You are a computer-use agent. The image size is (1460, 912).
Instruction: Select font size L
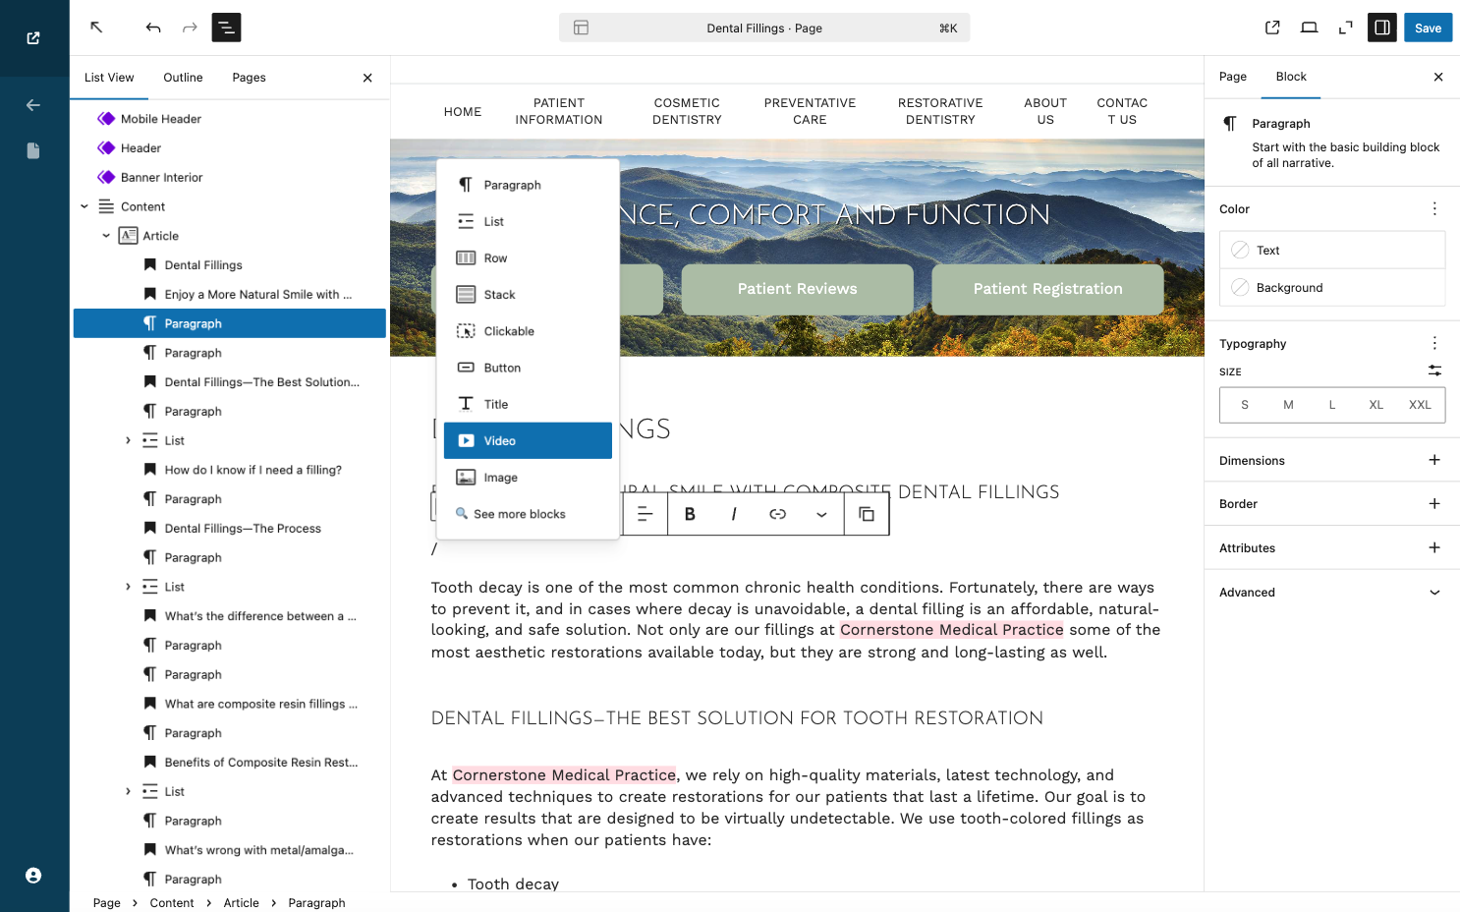click(x=1332, y=405)
